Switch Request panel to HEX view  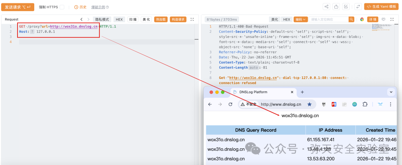(x=119, y=19)
